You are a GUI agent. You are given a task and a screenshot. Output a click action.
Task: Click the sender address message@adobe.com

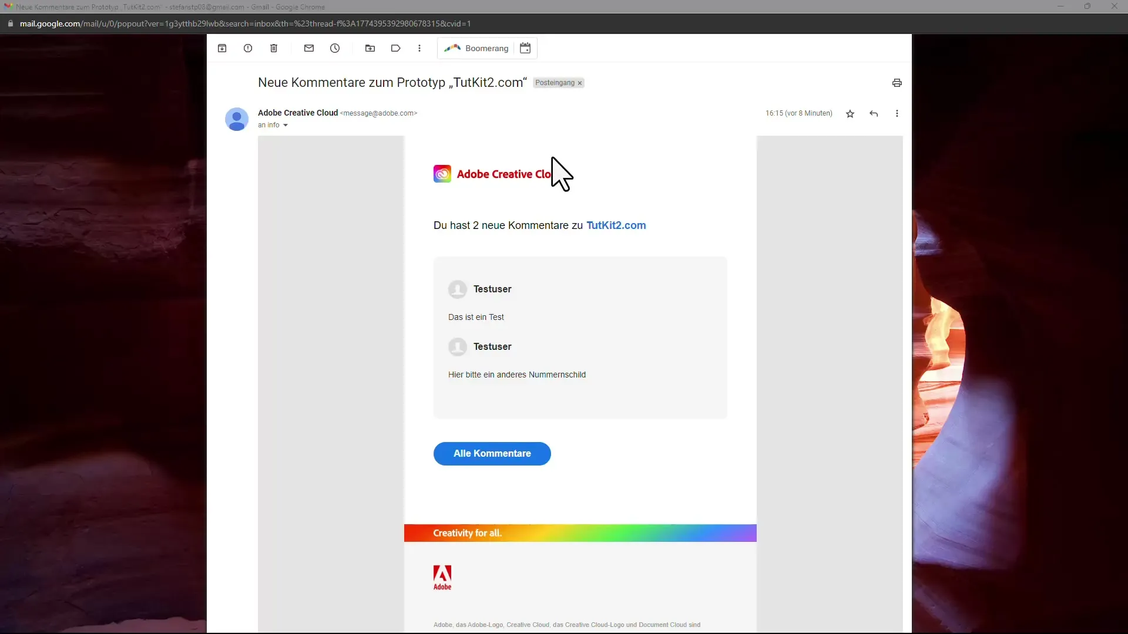(x=378, y=113)
